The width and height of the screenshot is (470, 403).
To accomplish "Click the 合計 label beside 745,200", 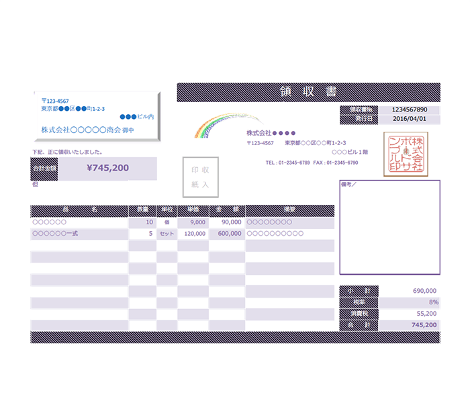I will 359,325.
